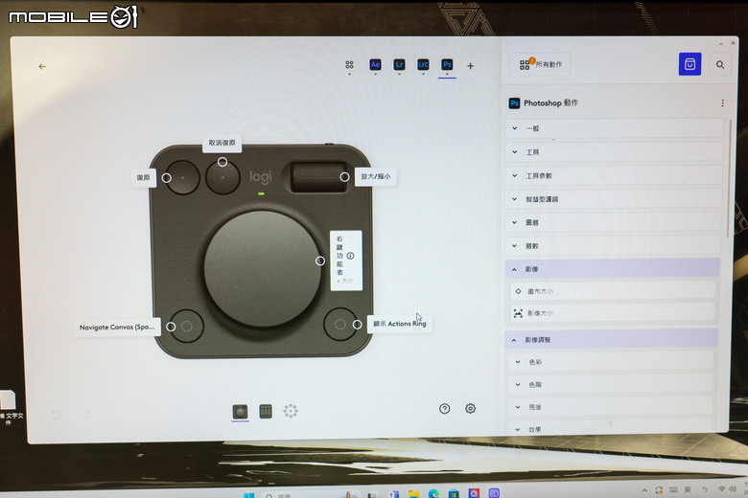Expand the 工具 action category
The height and width of the screenshot is (498, 748).
pyautogui.click(x=614, y=152)
